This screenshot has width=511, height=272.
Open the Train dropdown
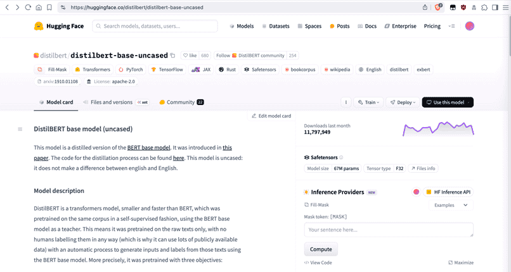[368, 102]
